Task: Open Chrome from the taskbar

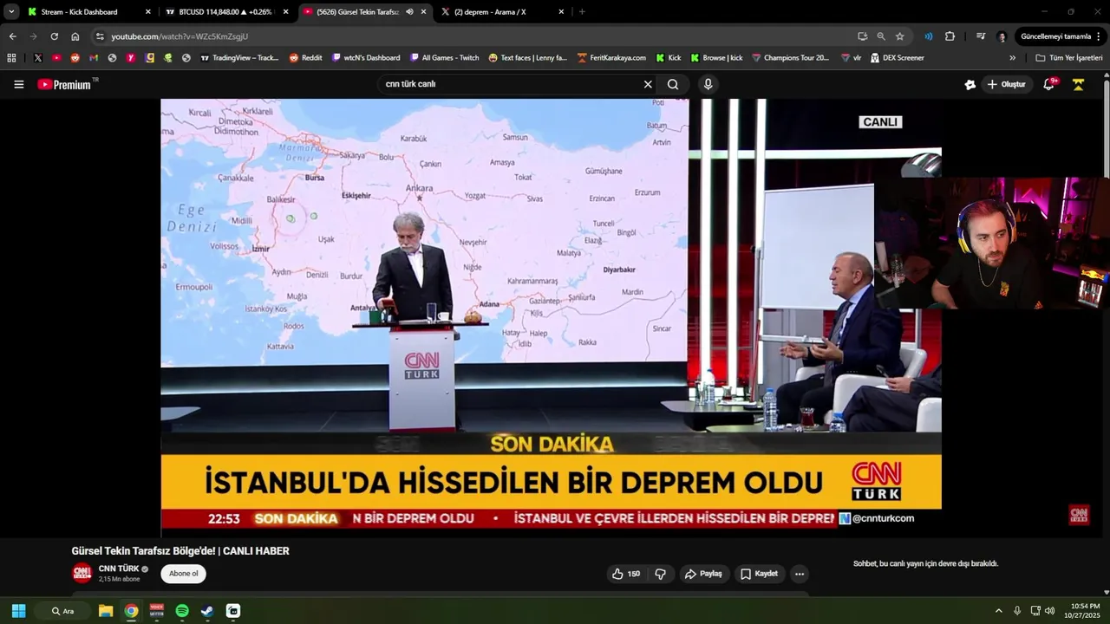Action: coord(131,611)
